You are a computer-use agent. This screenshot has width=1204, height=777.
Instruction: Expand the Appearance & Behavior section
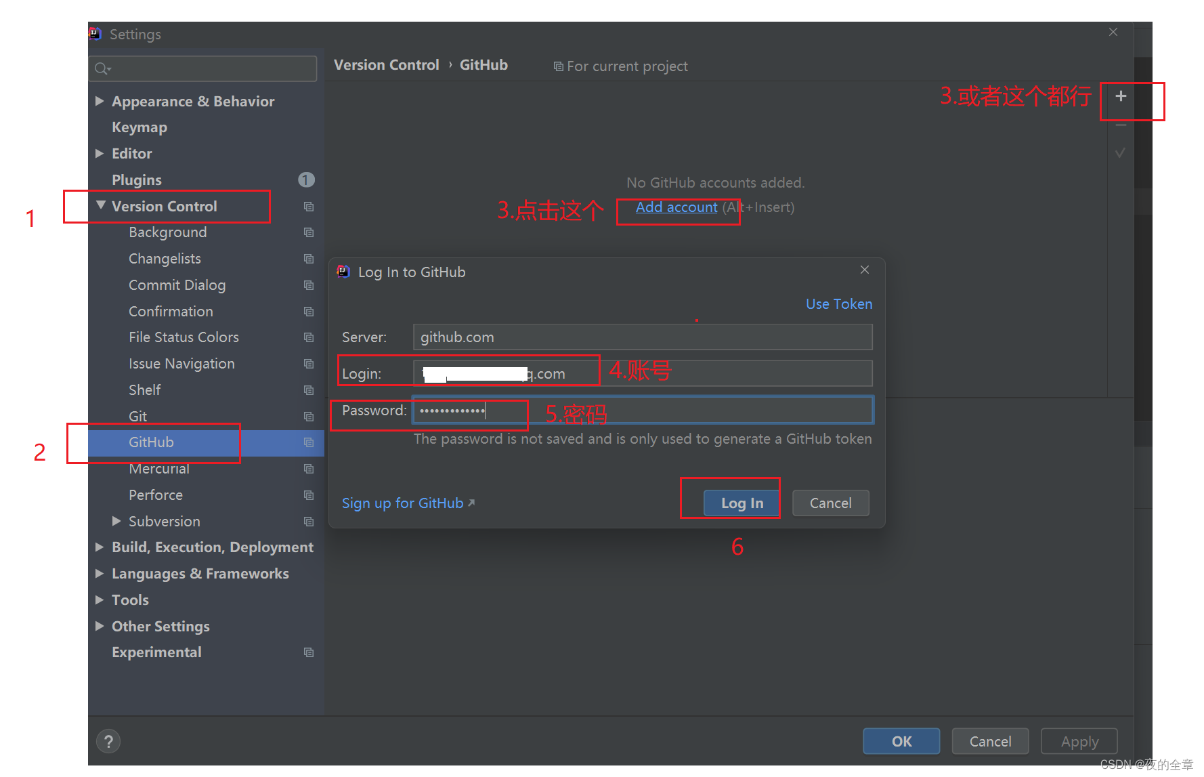pos(100,101)
